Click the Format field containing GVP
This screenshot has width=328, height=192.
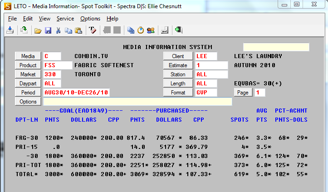pyautogui.click(x=206, y=92)
